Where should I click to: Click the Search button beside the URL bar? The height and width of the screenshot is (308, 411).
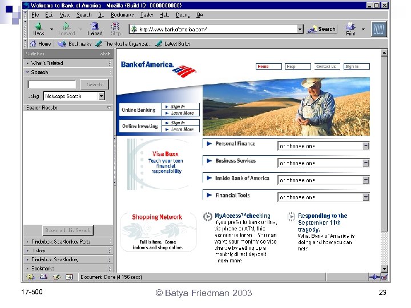point(322,29)
